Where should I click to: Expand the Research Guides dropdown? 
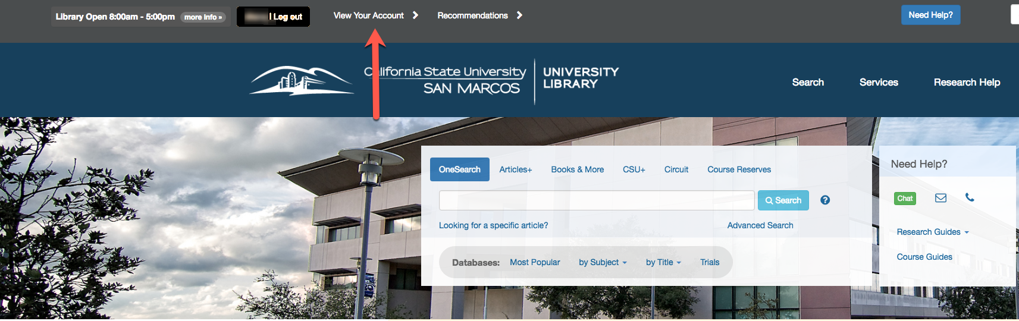coord(933,232)
